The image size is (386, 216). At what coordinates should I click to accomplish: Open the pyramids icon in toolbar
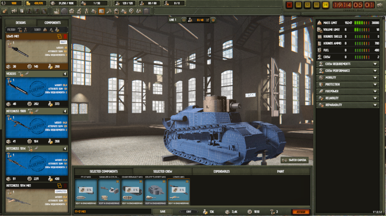(x=139, y=11)
